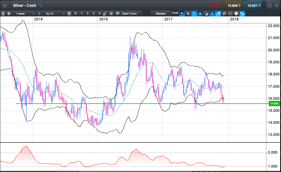Click the speech bubble Chart Forum icon

point(118,13)
